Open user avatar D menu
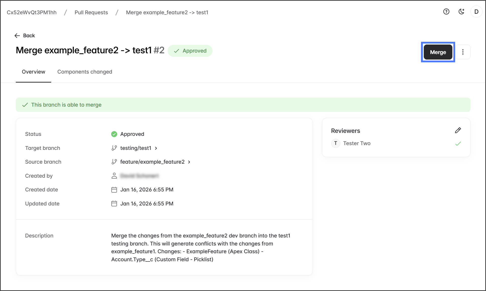Screen dimensions: 486x291 pos(476,12)
